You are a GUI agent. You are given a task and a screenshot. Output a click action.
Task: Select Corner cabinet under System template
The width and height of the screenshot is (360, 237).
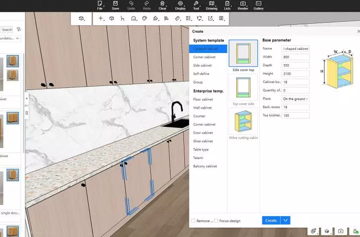204,57
